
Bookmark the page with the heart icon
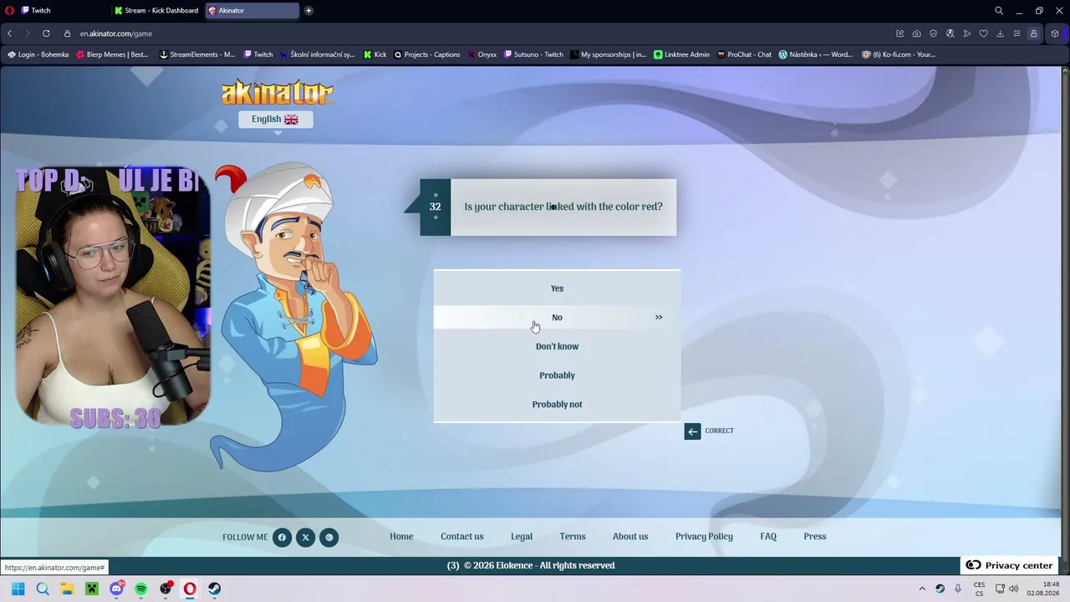pos(984,33)
